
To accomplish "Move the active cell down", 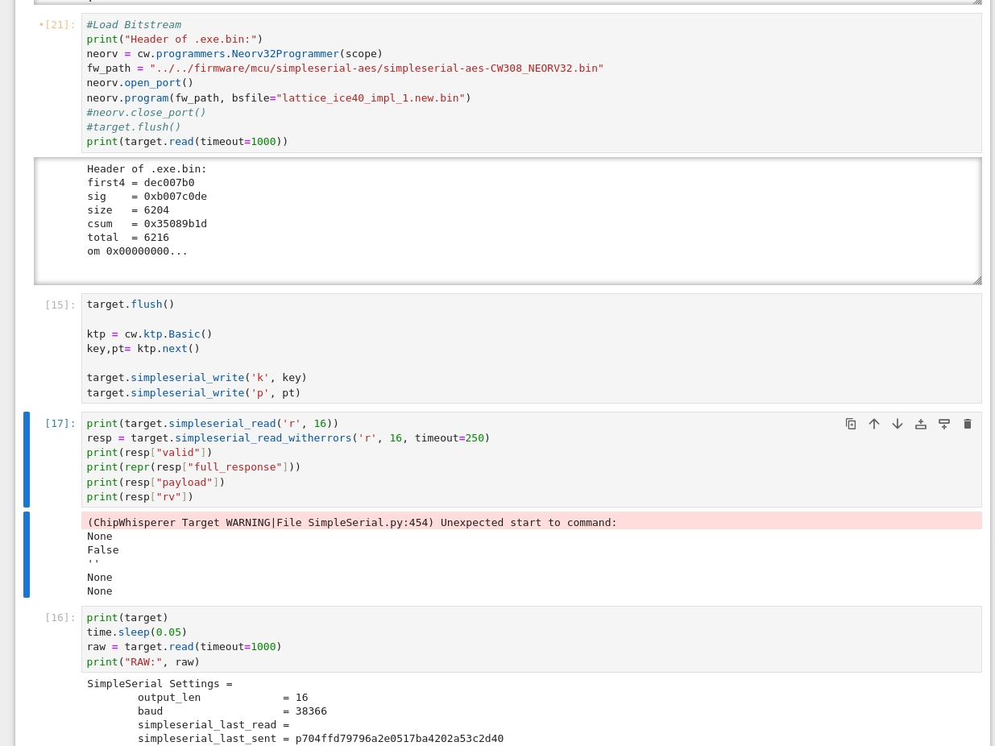I will [898, 424].
